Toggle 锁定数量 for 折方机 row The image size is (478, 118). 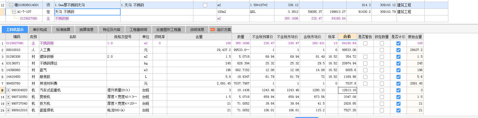(382, 104)
